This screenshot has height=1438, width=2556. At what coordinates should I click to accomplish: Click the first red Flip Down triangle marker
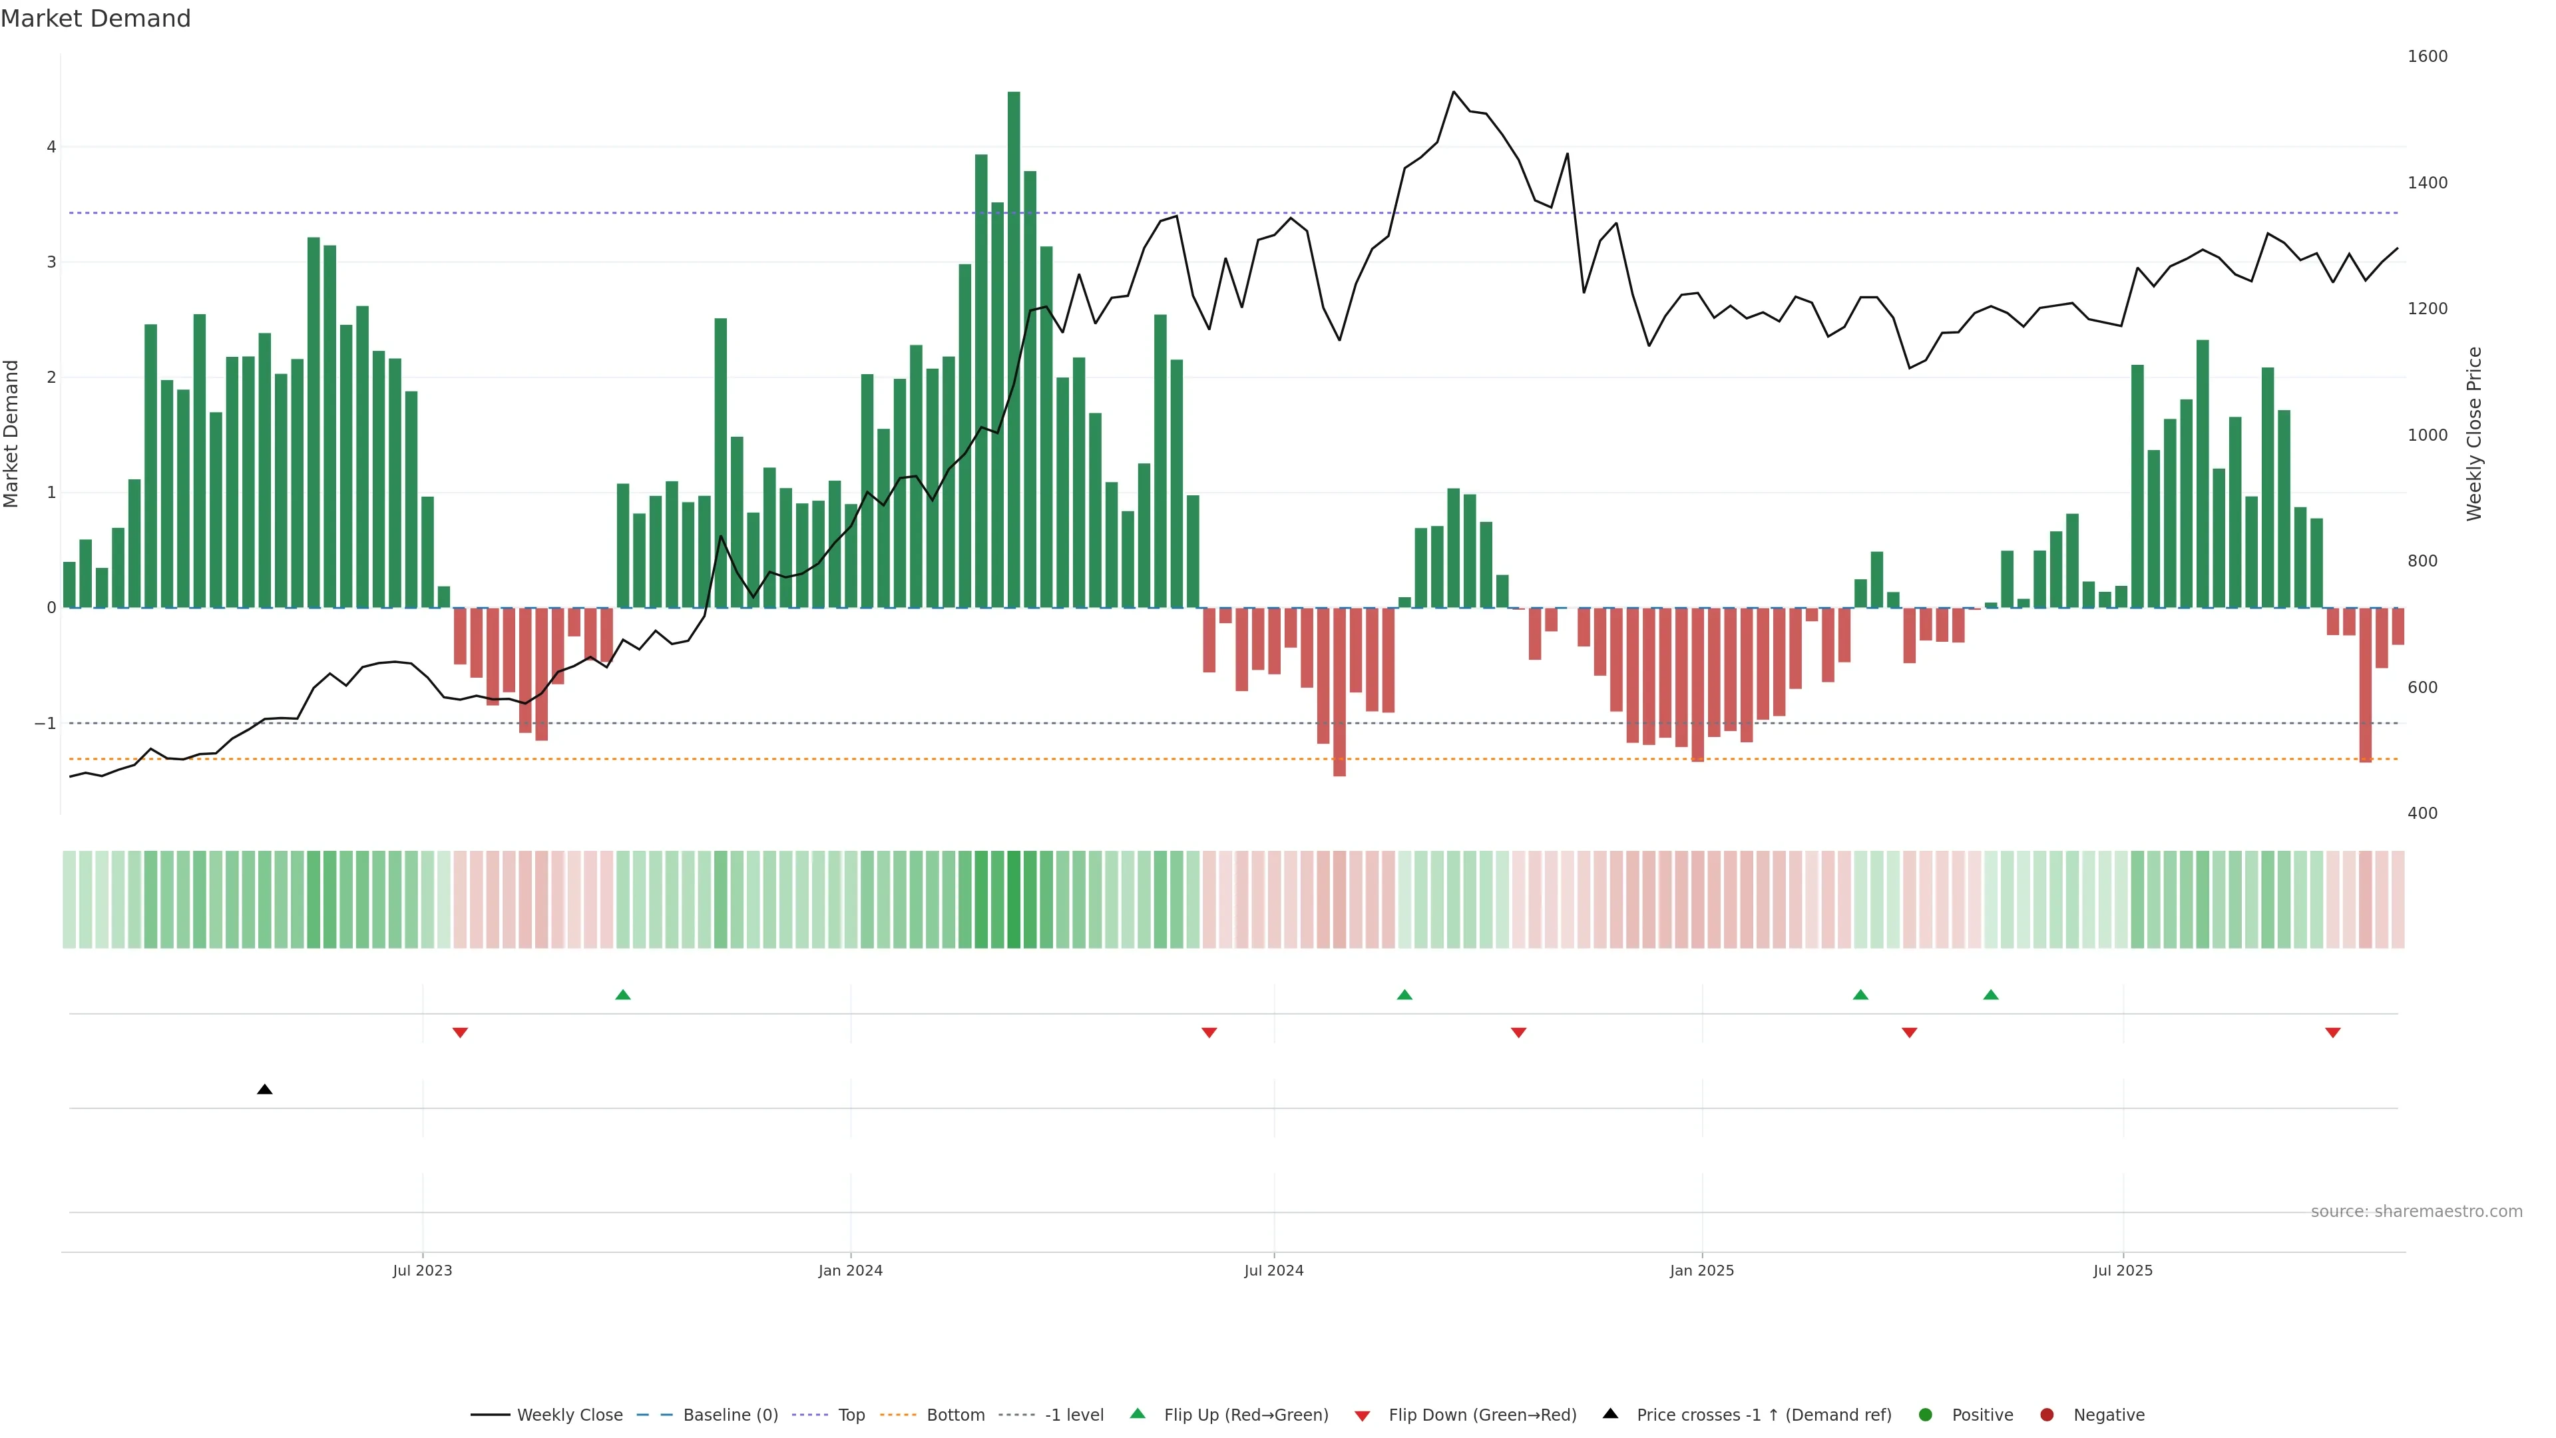tap(459, 1033)
